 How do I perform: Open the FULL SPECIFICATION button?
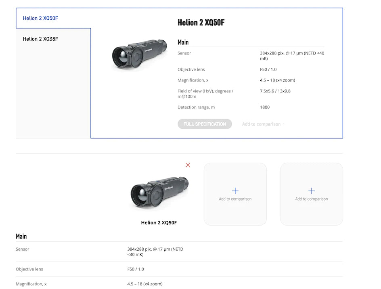(205, 124)
